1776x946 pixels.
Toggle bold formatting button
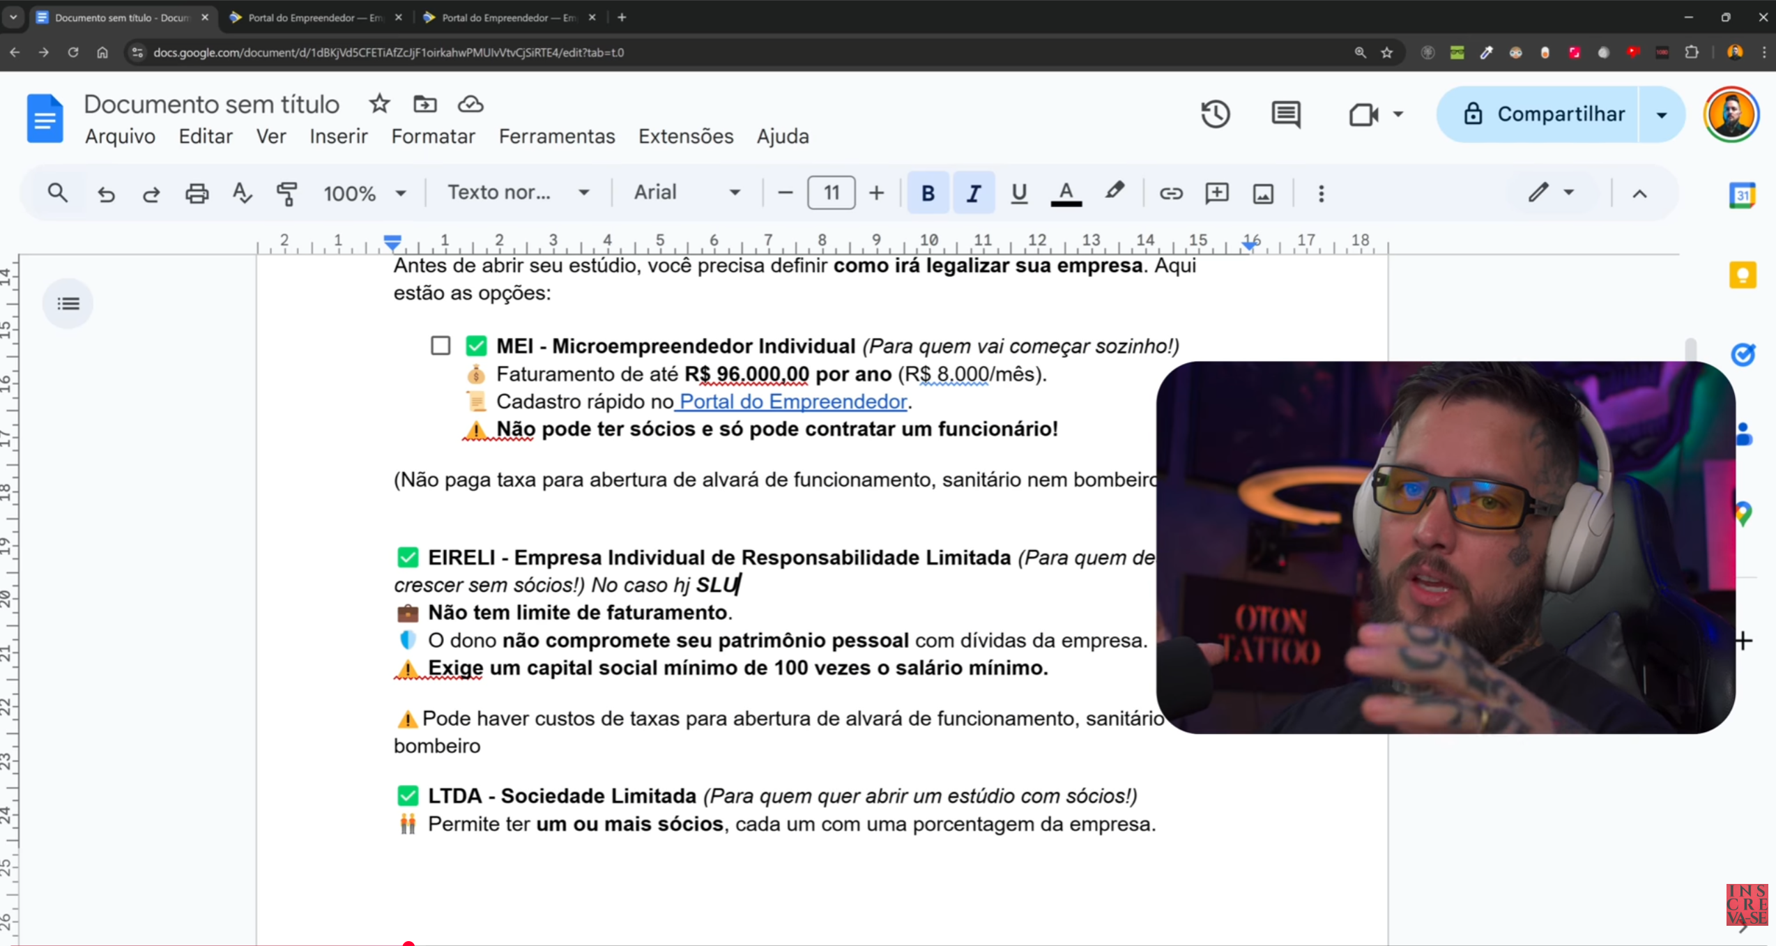pos(928,193)
